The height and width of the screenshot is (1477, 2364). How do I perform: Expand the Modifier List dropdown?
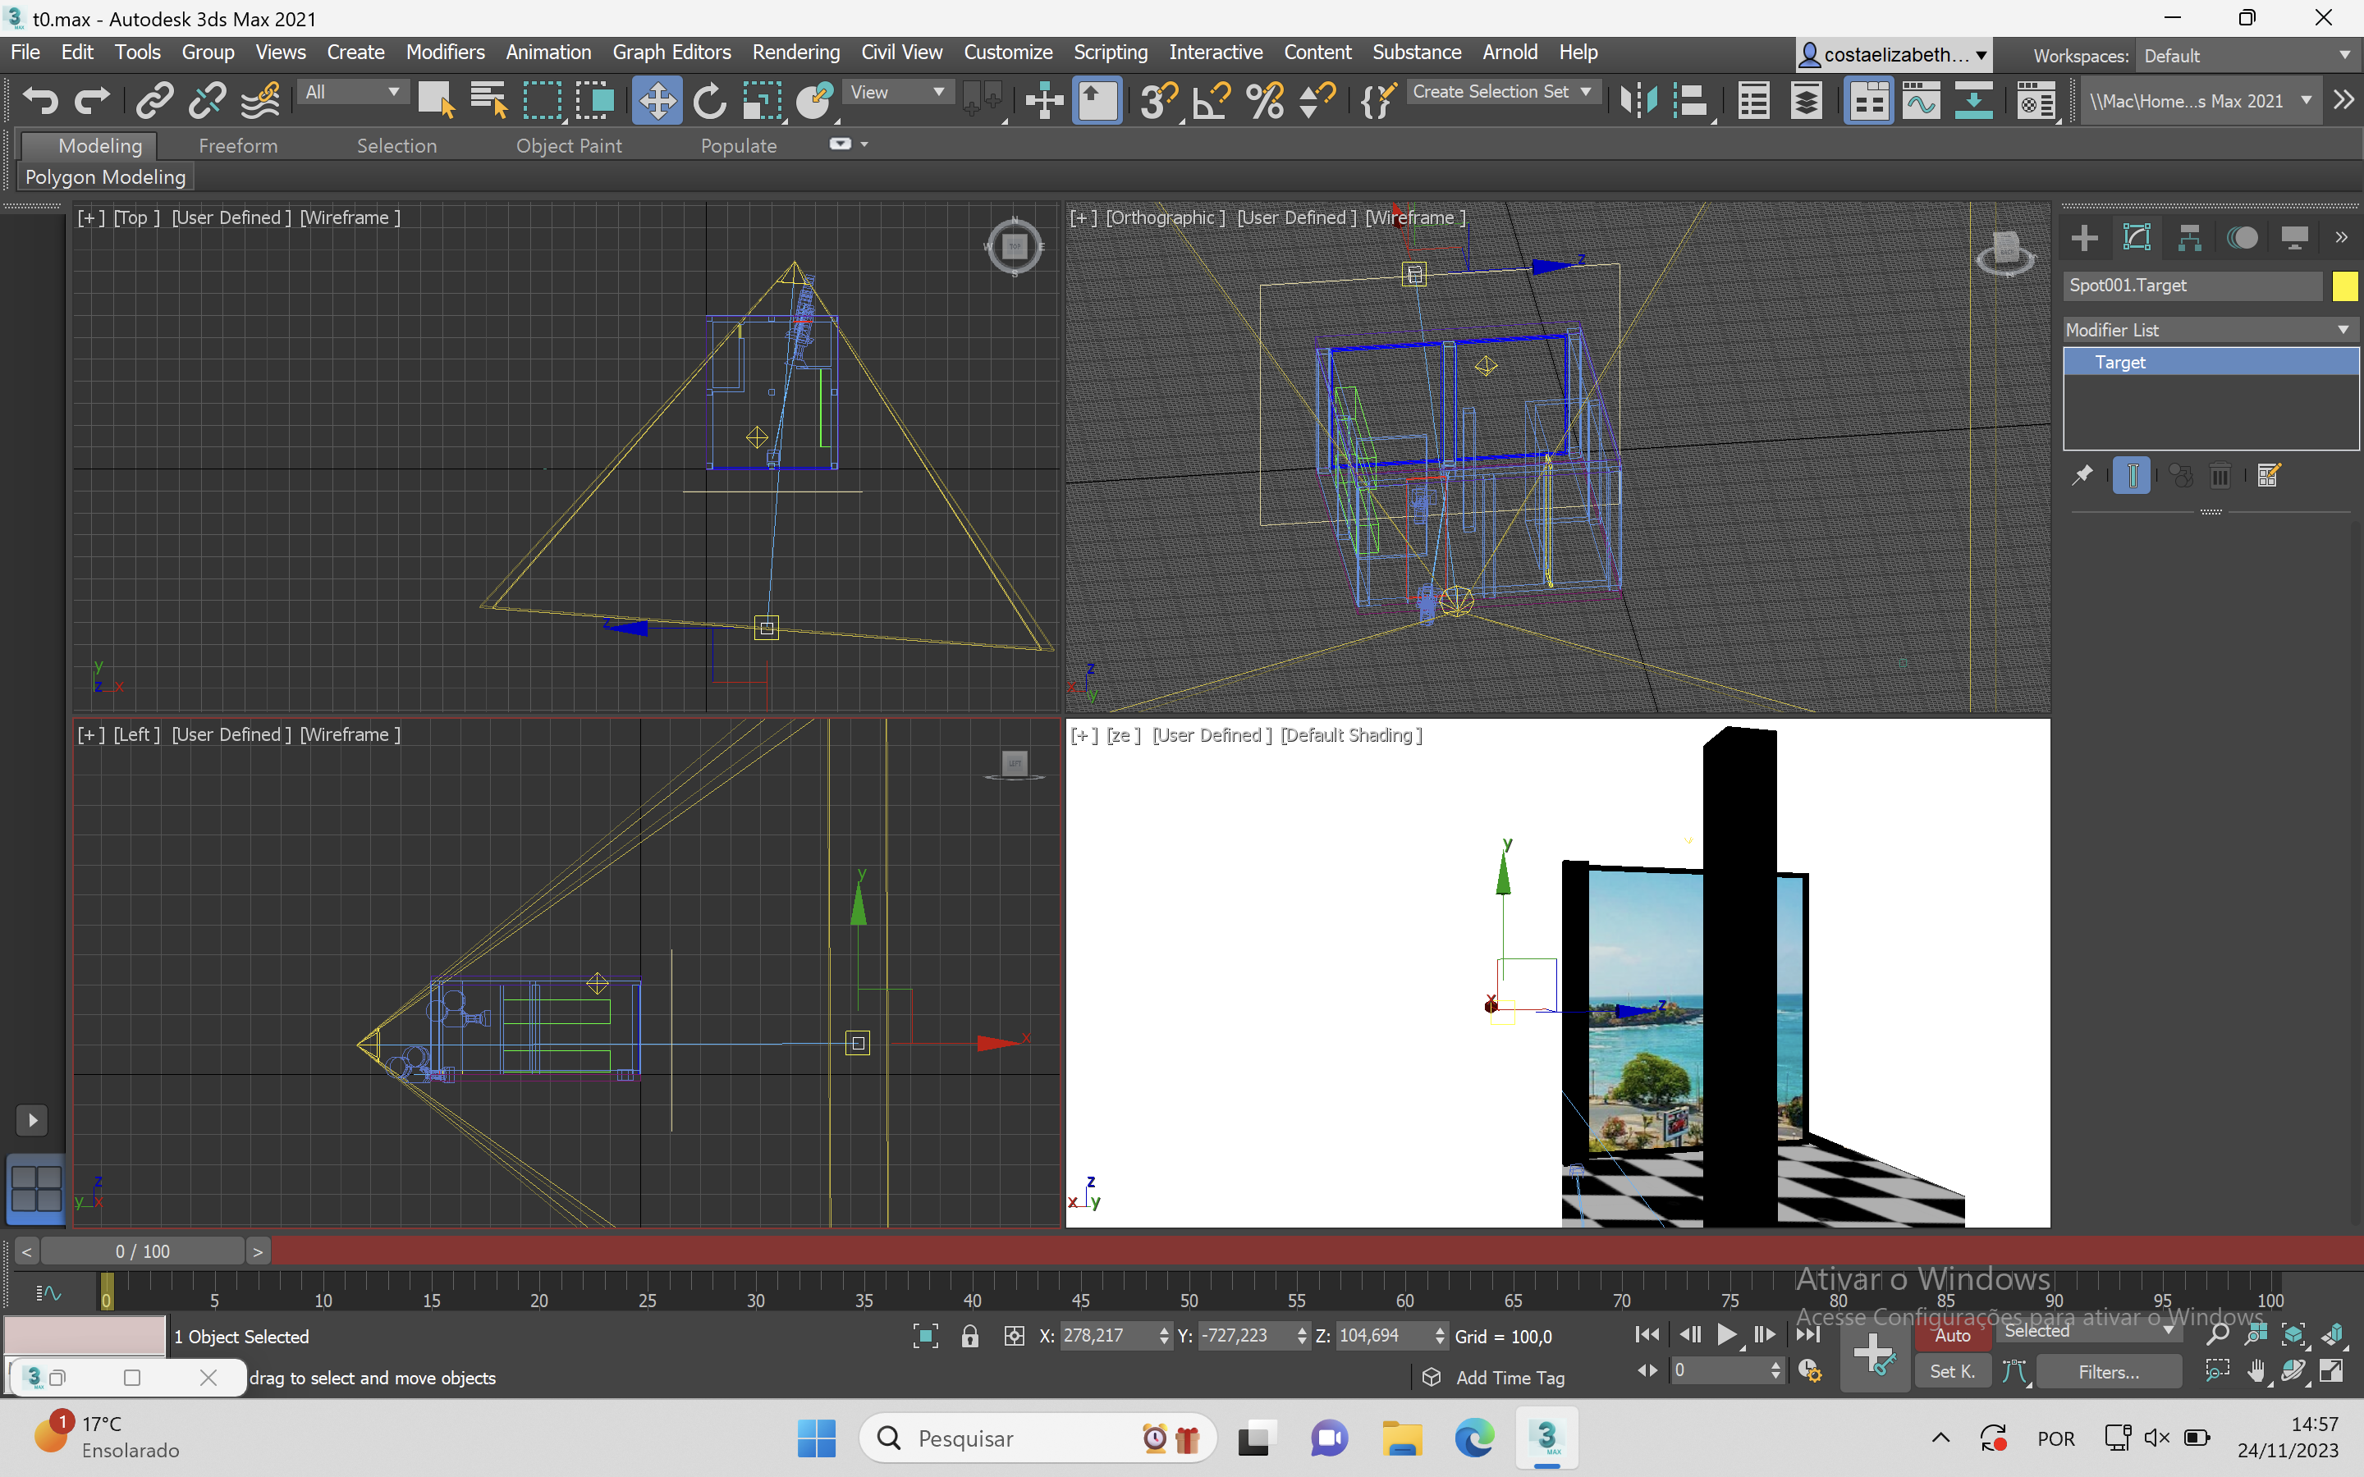click(x=2211, y=330)
